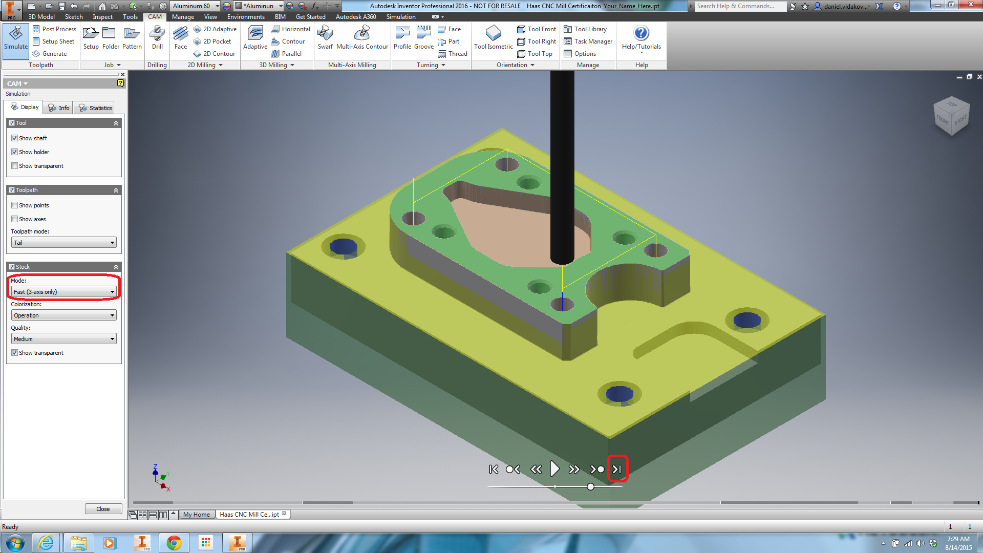Switch to the Statistics tab
This screenshot has width=983, height=553.
tap(94, 108)
